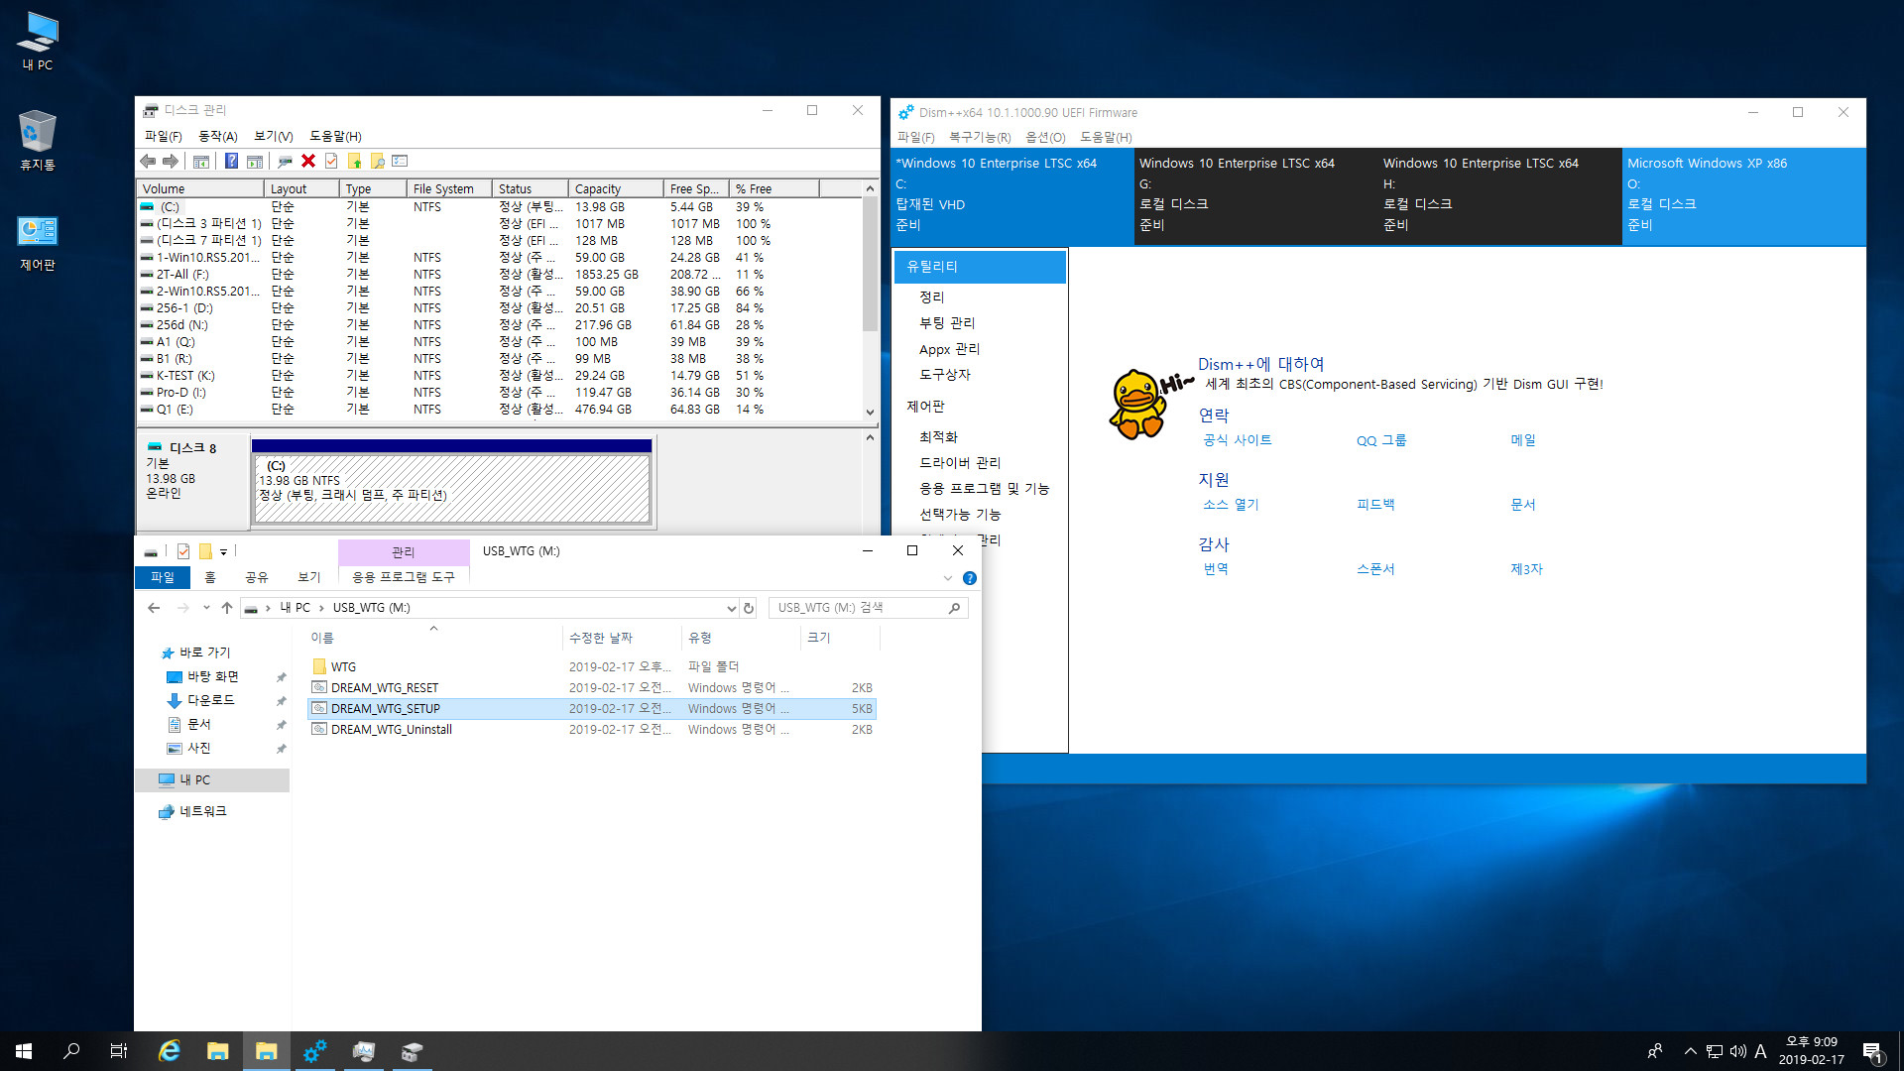Select 드라이버 관리 in Dism++ sidebar

[960, 463]
